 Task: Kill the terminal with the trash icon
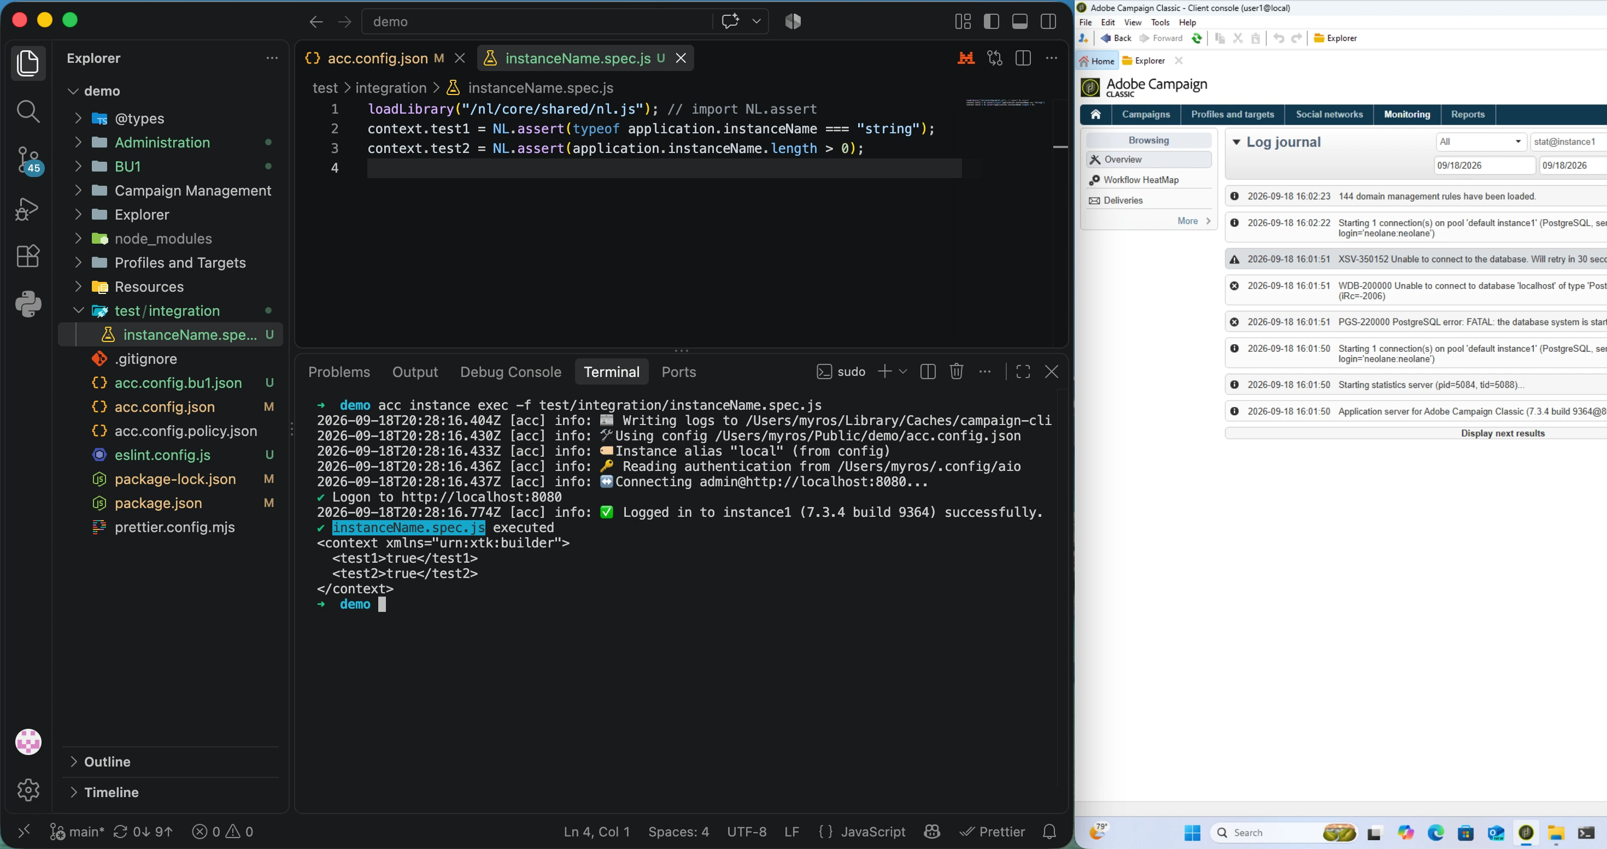[x=957, y=372]
